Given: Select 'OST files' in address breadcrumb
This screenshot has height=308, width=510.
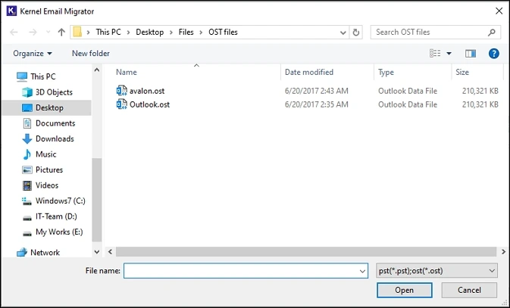Looking at the screenshot, I should 223,33.
